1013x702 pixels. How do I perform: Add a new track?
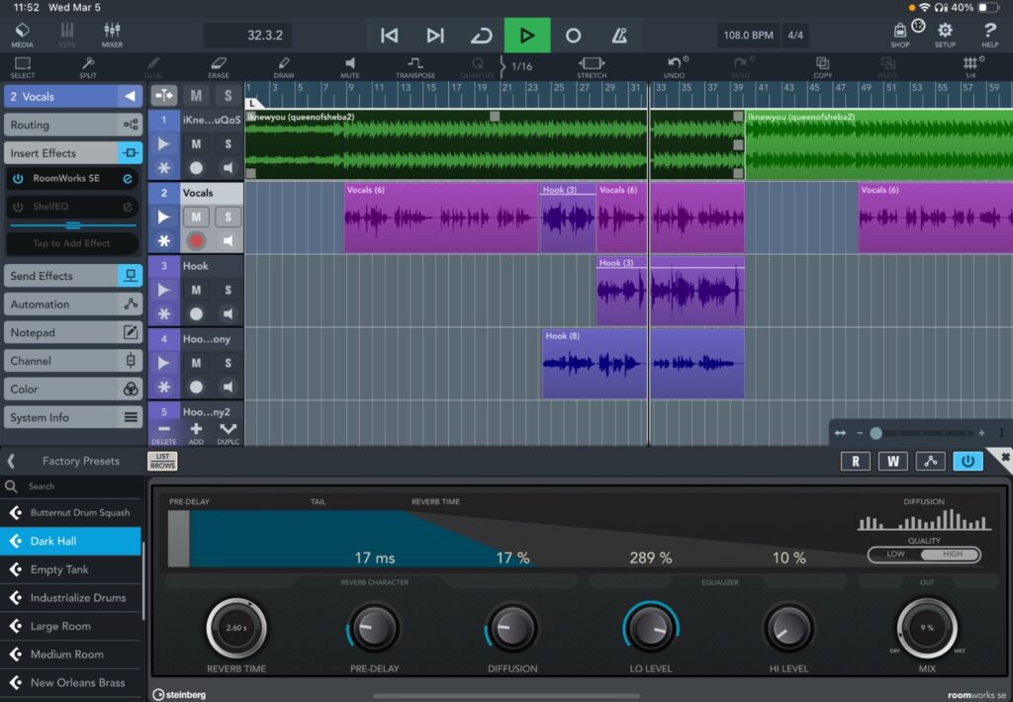point(196,433)
